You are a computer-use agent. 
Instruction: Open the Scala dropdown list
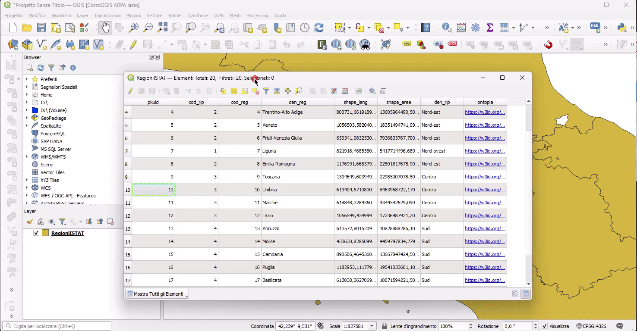[372, 326]
